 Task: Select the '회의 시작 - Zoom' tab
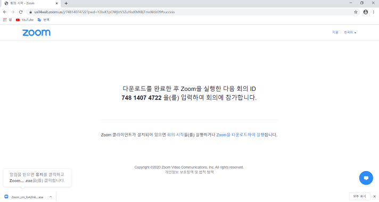pos(31,3)
